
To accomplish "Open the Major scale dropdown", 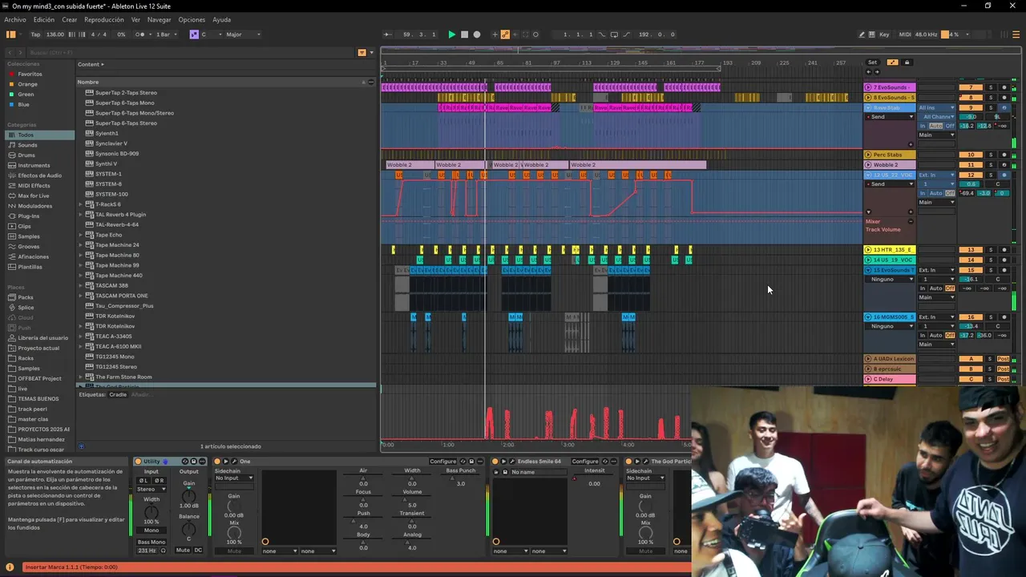I will click(244, 34).
